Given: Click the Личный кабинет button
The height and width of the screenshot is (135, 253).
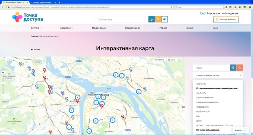Looking at the screenshot, I should pos(226,19).
